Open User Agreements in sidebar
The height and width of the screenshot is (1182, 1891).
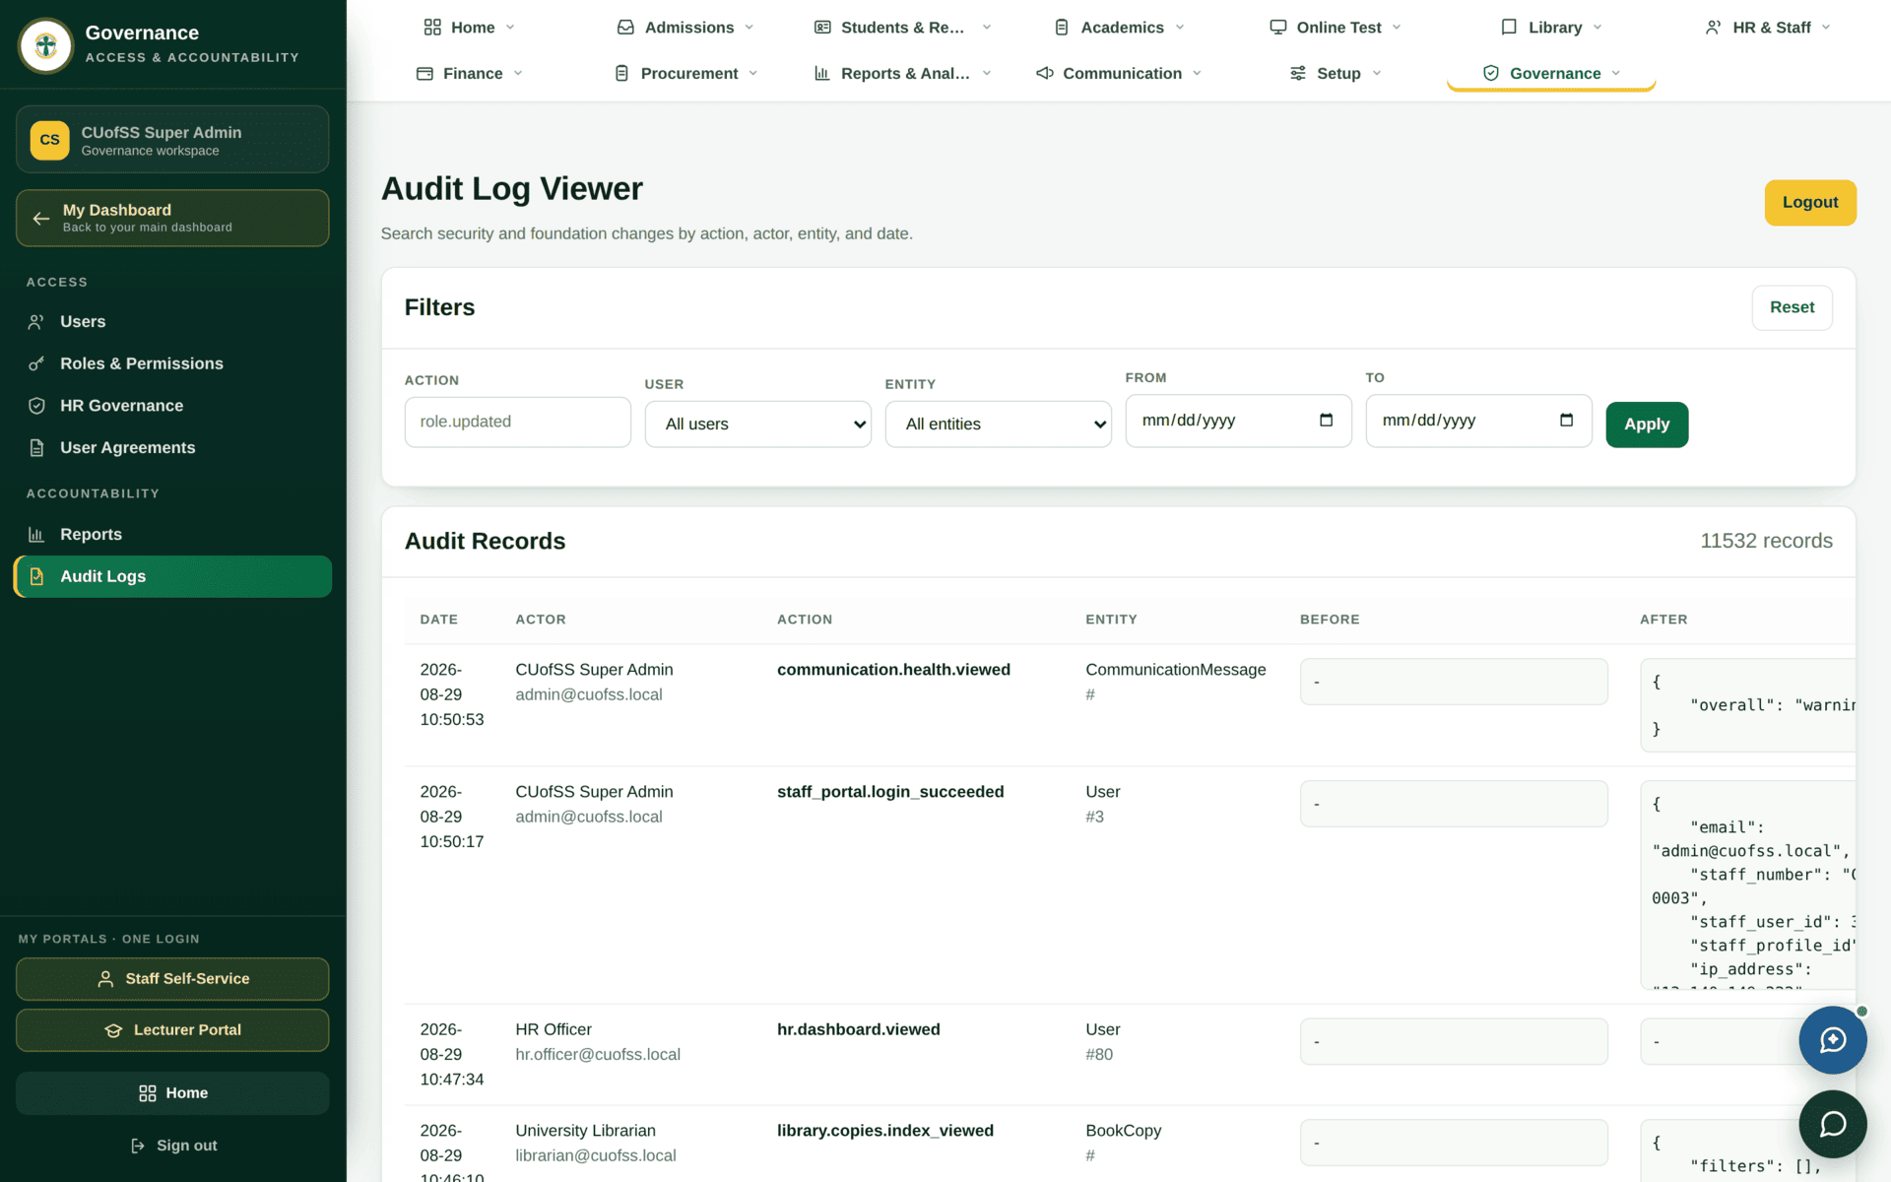(x=172, y=448)
